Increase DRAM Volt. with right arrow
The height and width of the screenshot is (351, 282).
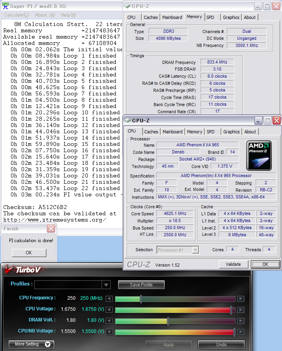(241, 321)
